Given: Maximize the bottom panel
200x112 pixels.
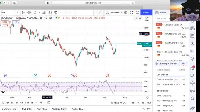Looking at the screenshot, I should coord(149,109).
